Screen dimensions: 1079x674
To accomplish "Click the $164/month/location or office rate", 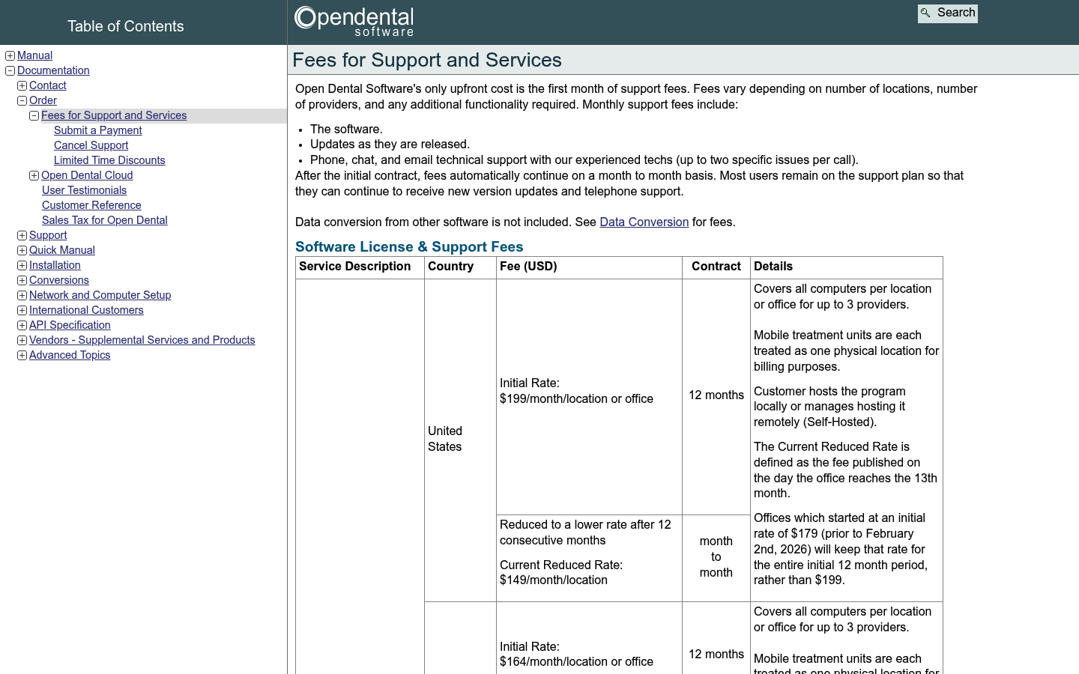I will point(576,662).
